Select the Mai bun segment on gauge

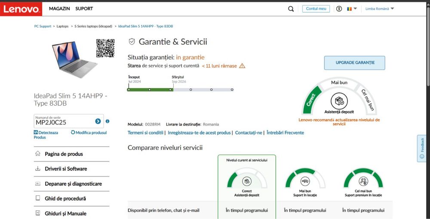[x=339, y=83]
